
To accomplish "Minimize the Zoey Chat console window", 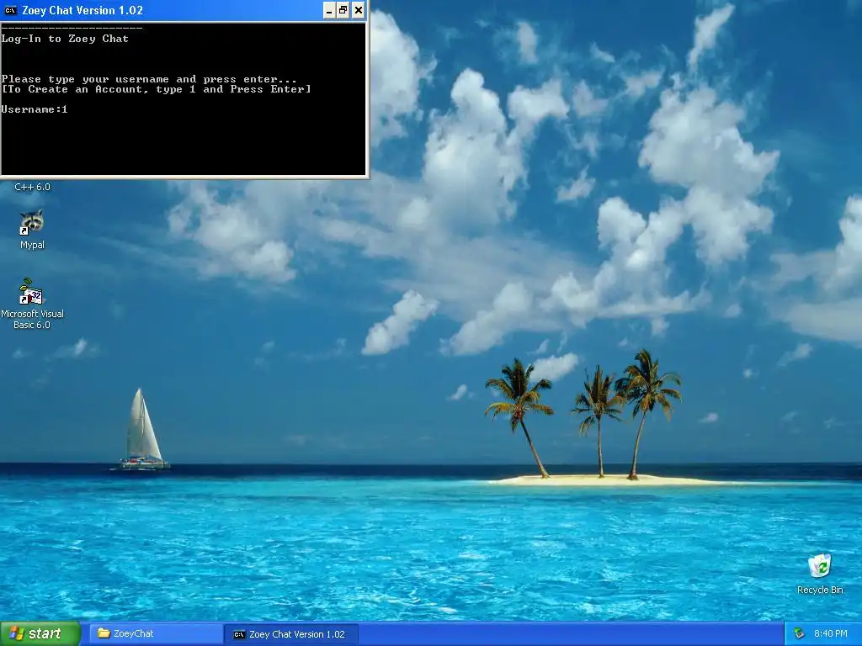I will point(329,10).
